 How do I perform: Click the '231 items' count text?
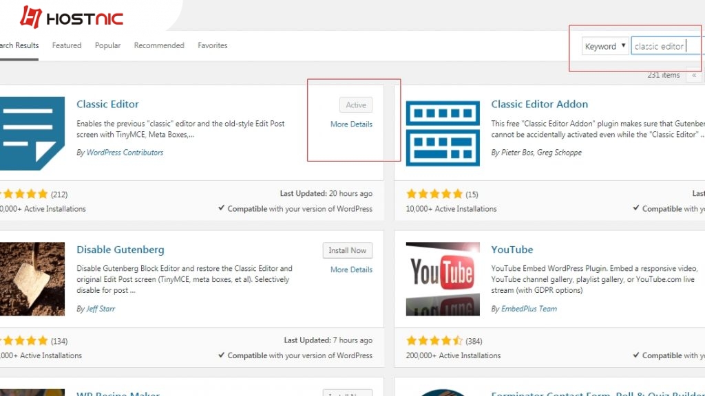point(664,75)
